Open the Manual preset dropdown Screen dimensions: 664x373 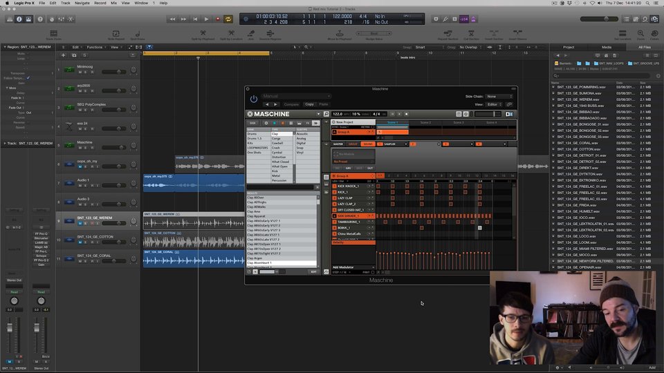[295, 96]
